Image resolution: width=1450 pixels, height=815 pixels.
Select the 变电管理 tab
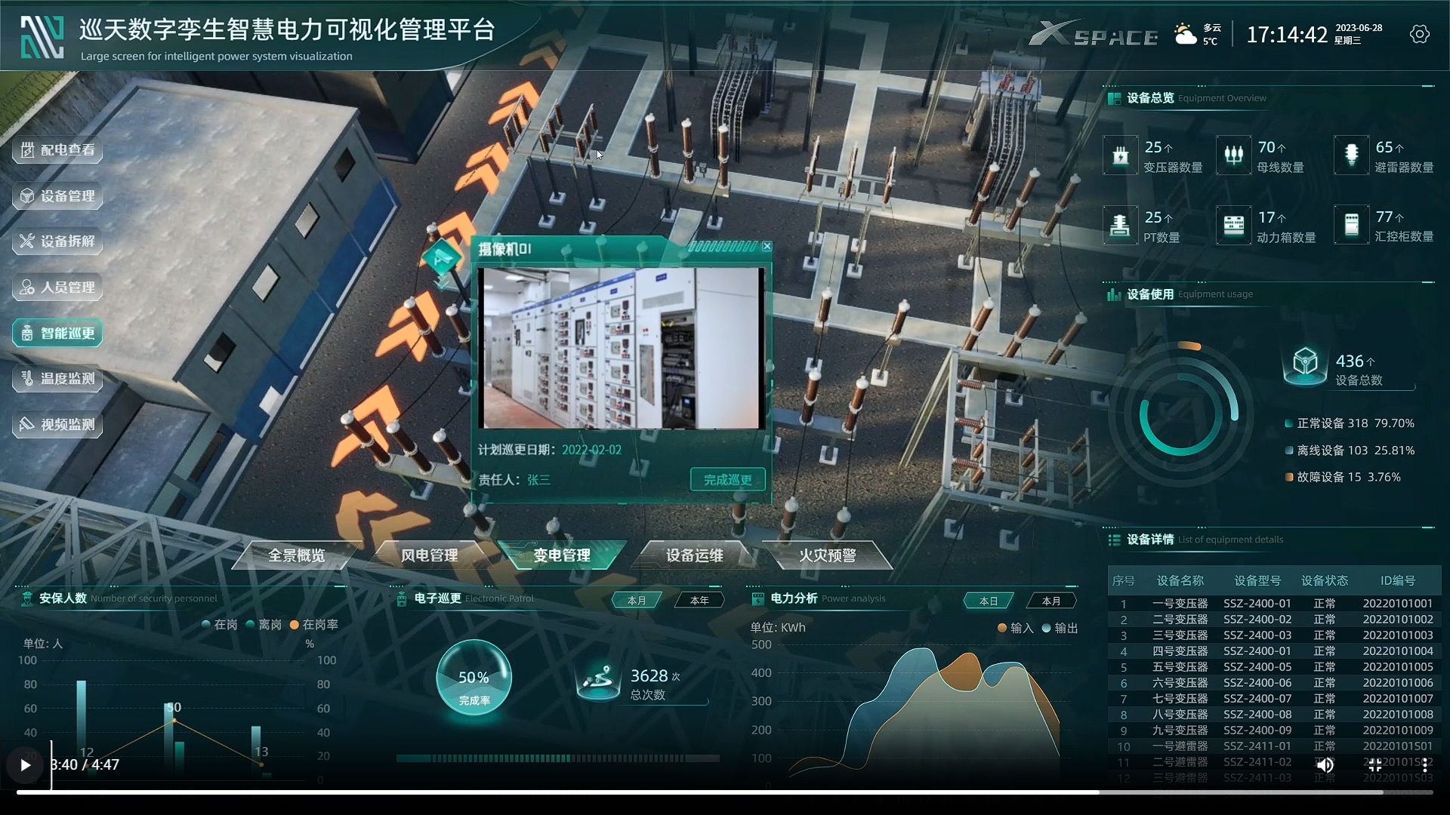tap(562, 555)
